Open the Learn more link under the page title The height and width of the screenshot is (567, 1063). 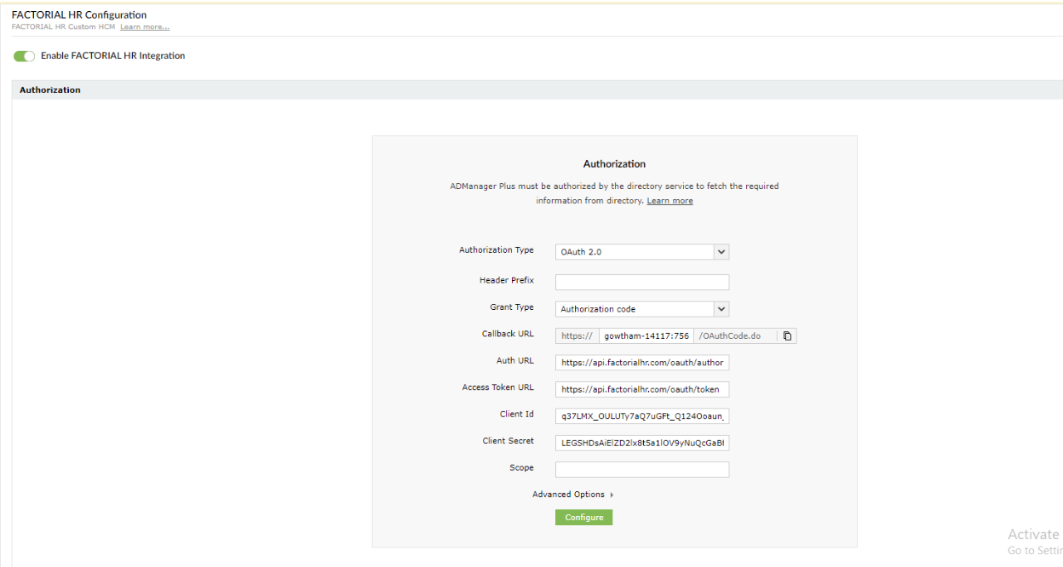pos(145,27)
